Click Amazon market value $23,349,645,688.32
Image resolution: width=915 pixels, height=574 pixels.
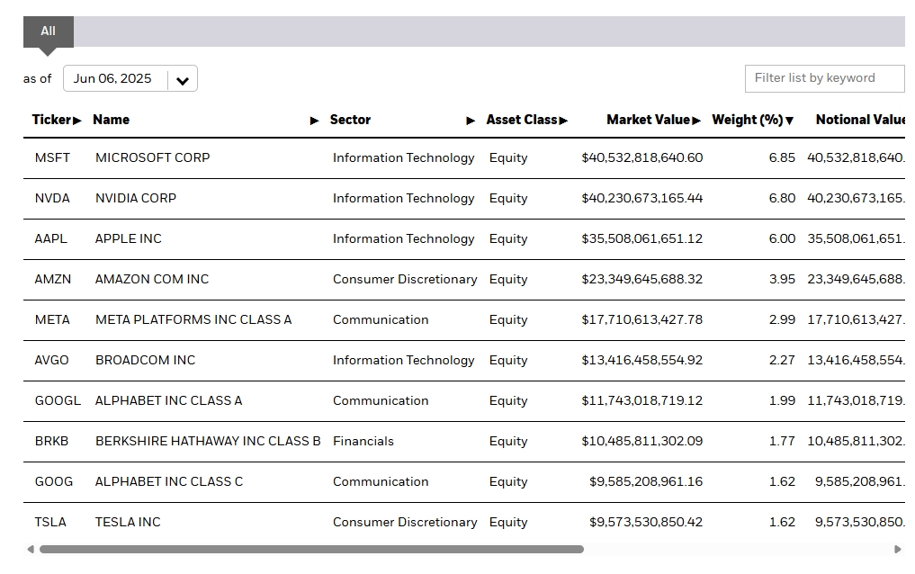point(641,280)
